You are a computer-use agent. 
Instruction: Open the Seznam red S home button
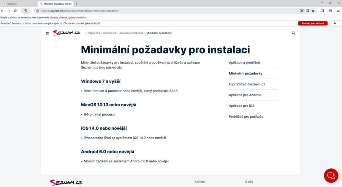pyautogui.click(x=25, y=11)
